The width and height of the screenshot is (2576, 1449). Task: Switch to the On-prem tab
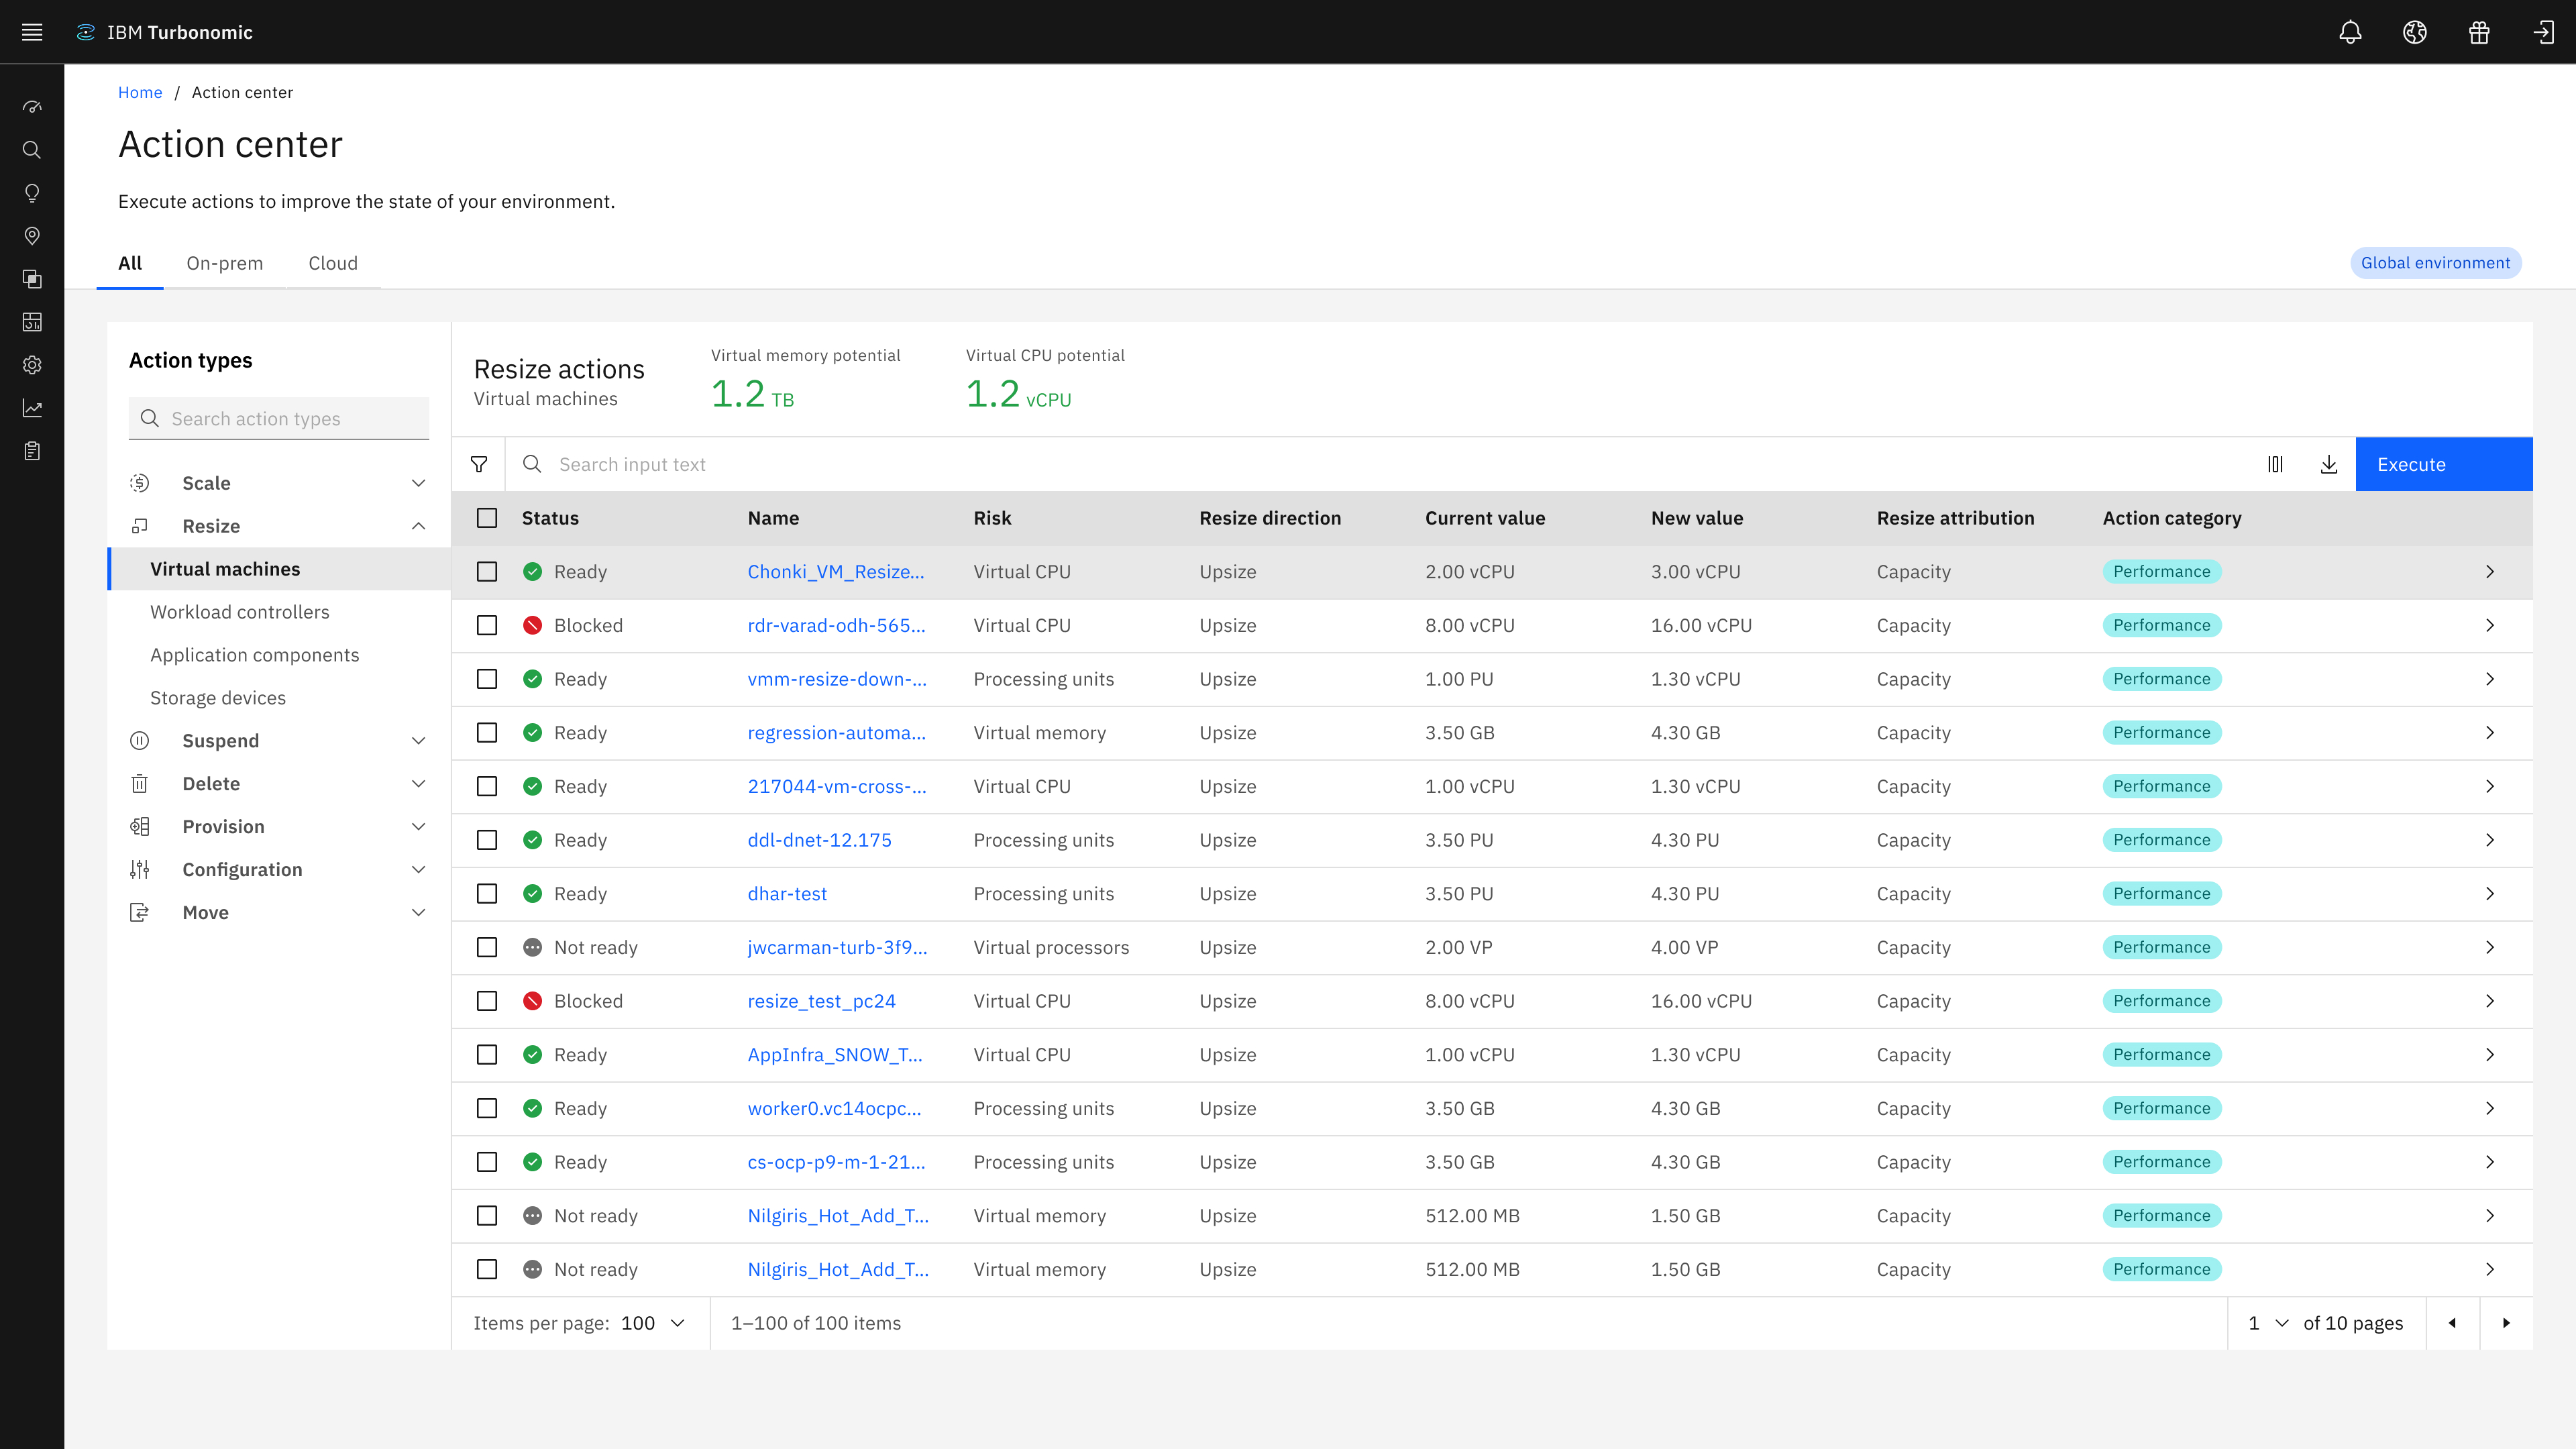(x=225, y=263)
